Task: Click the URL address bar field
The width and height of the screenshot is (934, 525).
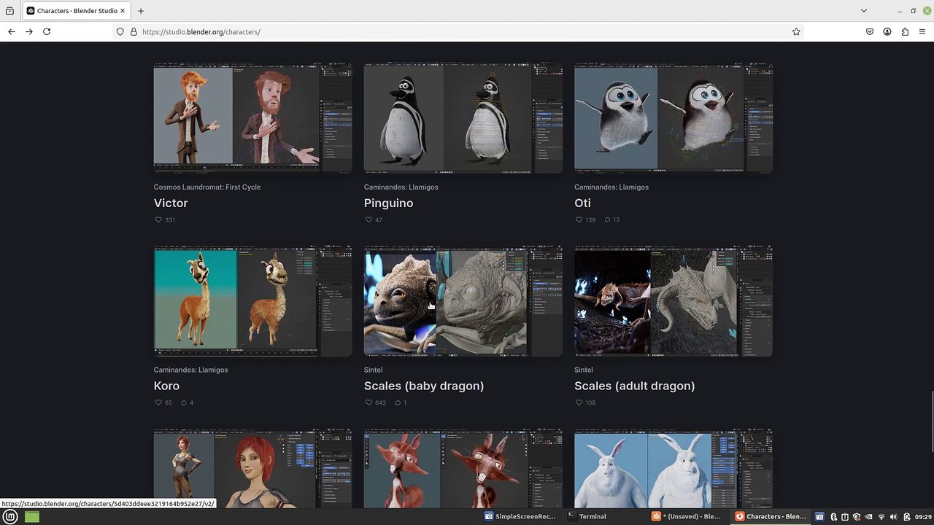Action: (x=452, y=32)
